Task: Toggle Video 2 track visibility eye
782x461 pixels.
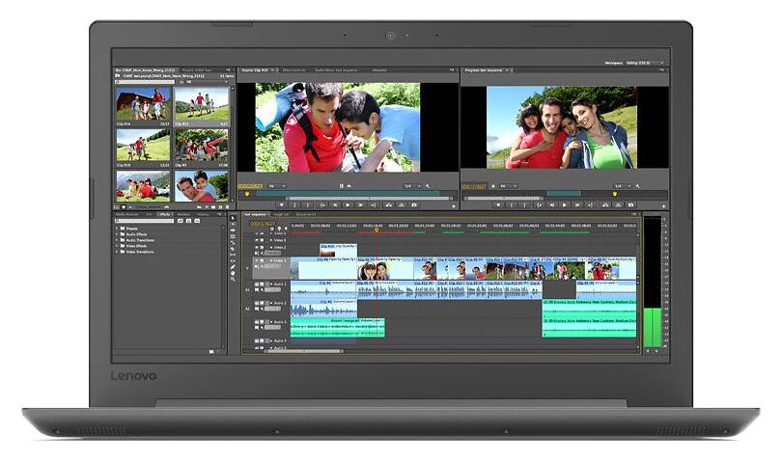Action: click(x=259, y=248)
